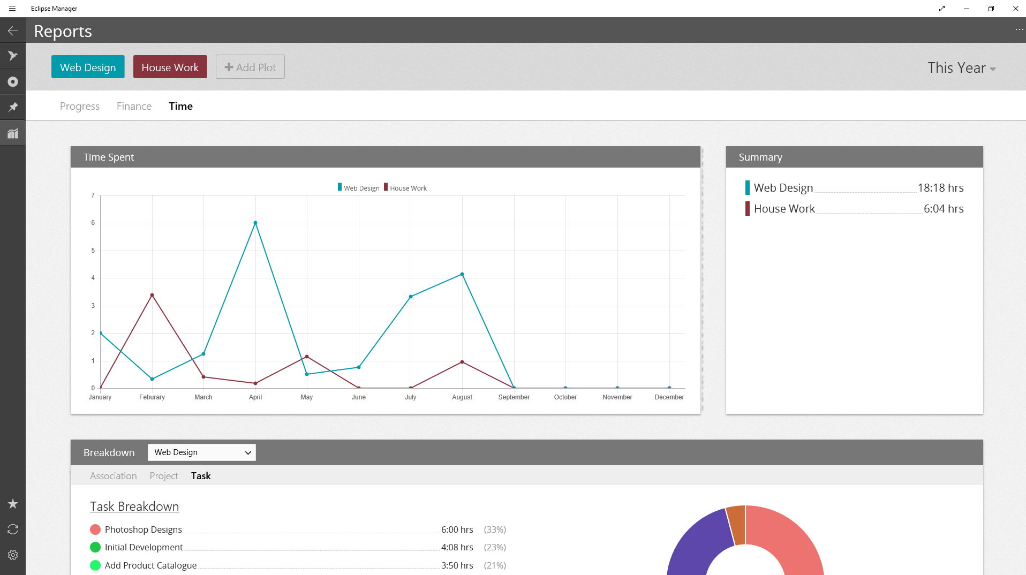Click the sync refresh sidebar icon
Screen dimensions: 1026x575
(x=13, y=529)
